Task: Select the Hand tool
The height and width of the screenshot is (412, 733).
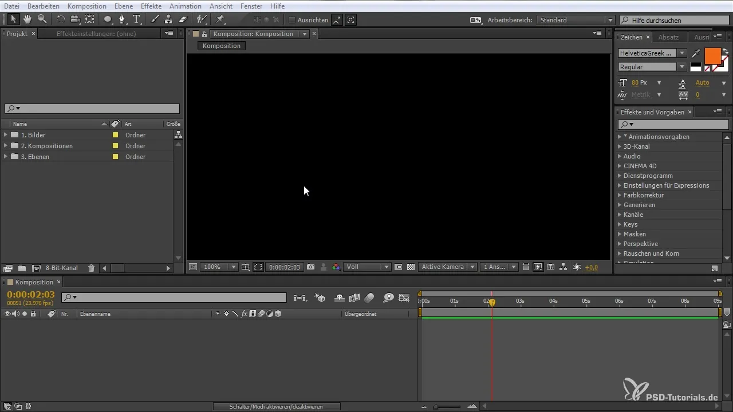Action: tap(27, 19)
